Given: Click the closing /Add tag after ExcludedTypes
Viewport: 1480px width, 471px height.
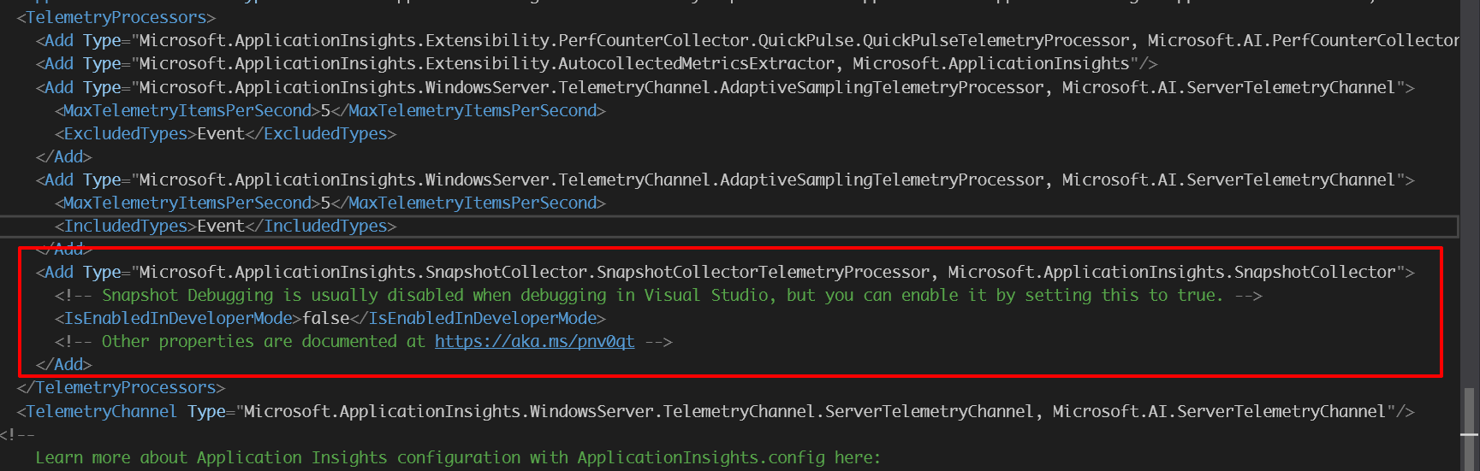Looking at the screenshot, I should point(63,156).
